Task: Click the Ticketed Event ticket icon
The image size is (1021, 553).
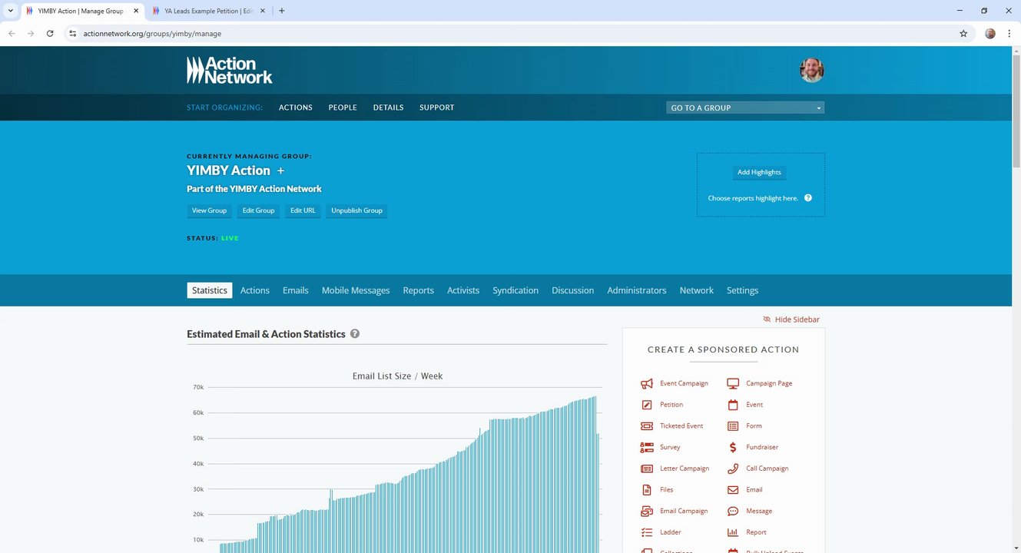Action: (647, 426)
